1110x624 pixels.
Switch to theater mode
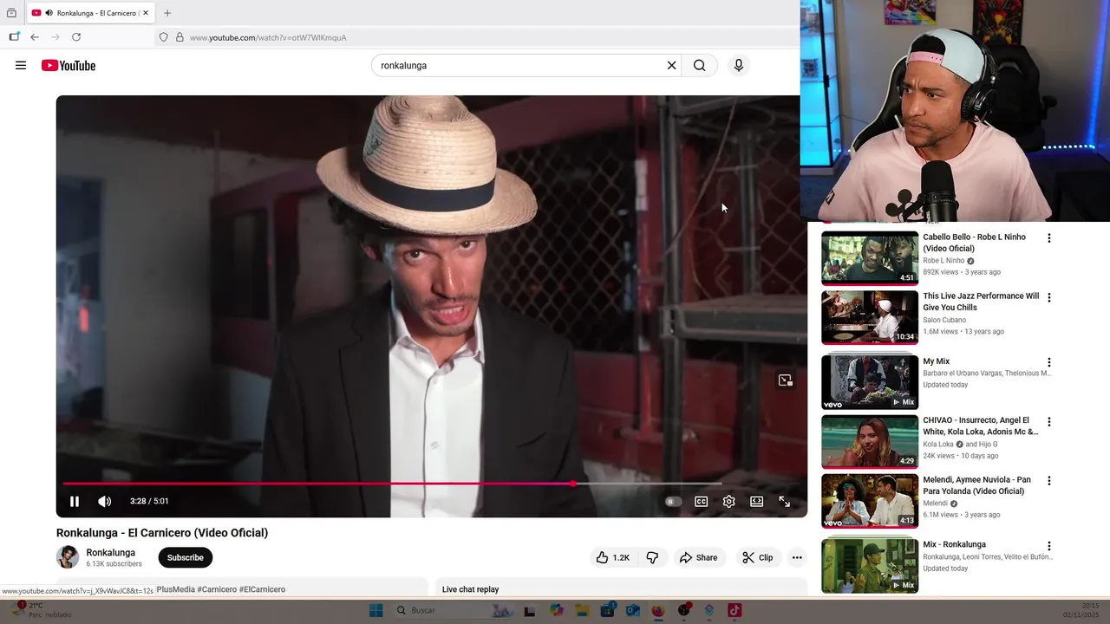click(756, 501)
